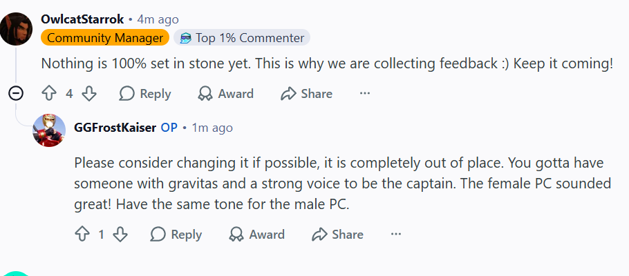Upvote OwlcatStarrok's comment
The image size is (629, 276).
pyautogui.click(x=48, y=94)
